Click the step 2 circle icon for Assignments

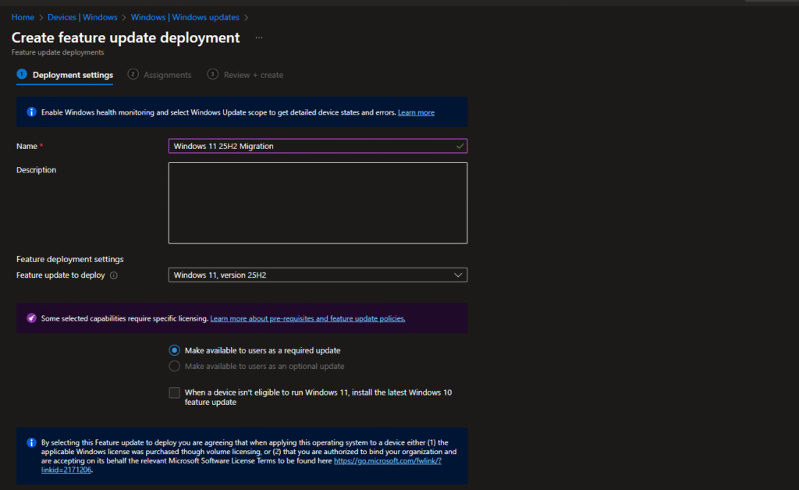pyautogui.click(x=133, y=74)
